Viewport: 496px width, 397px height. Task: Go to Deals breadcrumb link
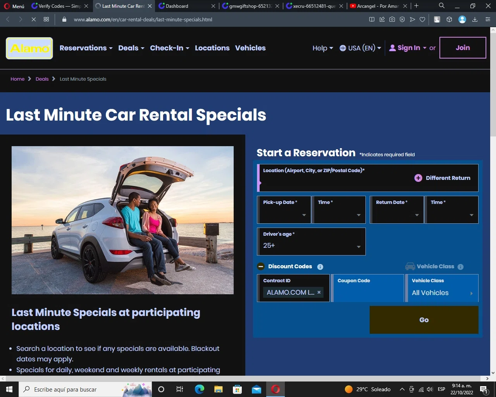42,79
